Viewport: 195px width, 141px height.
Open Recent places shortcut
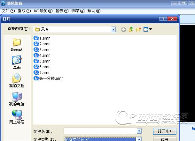17,45
